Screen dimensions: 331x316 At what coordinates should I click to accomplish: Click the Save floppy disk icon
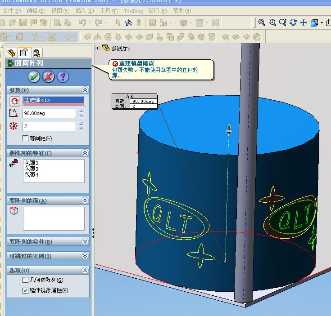tap(23, 22)
